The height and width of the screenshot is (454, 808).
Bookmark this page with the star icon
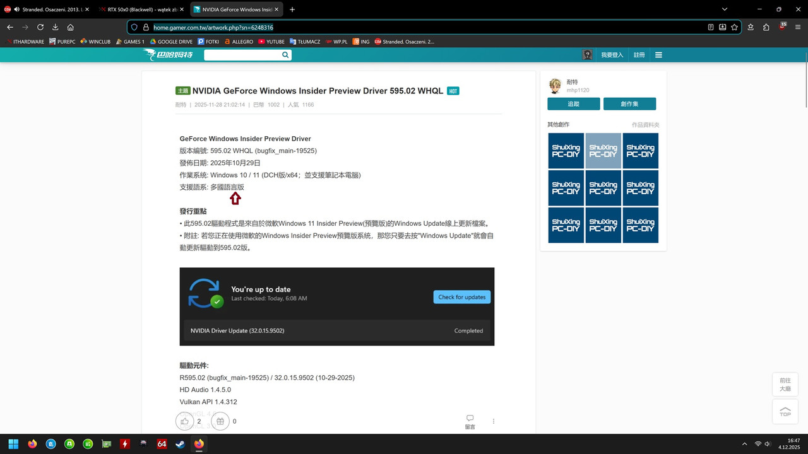tap(735, 27)
